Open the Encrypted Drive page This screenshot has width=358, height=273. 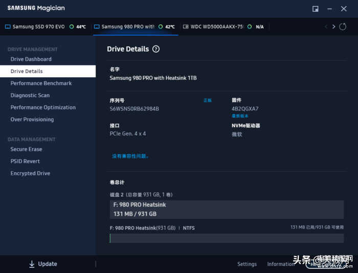point(30,173)
